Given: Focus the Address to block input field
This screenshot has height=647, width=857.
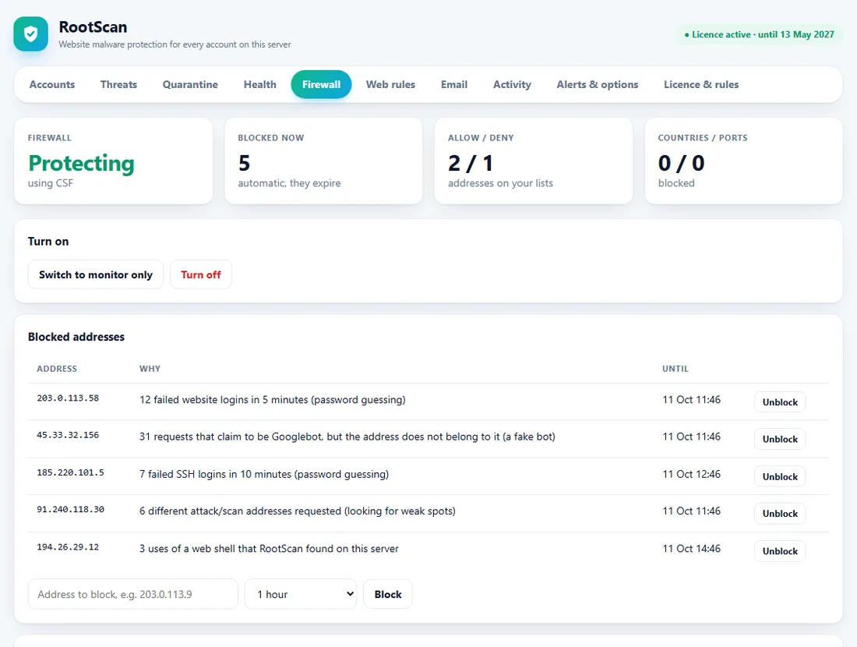Looking at the screenshot, I should click(133, 595).
